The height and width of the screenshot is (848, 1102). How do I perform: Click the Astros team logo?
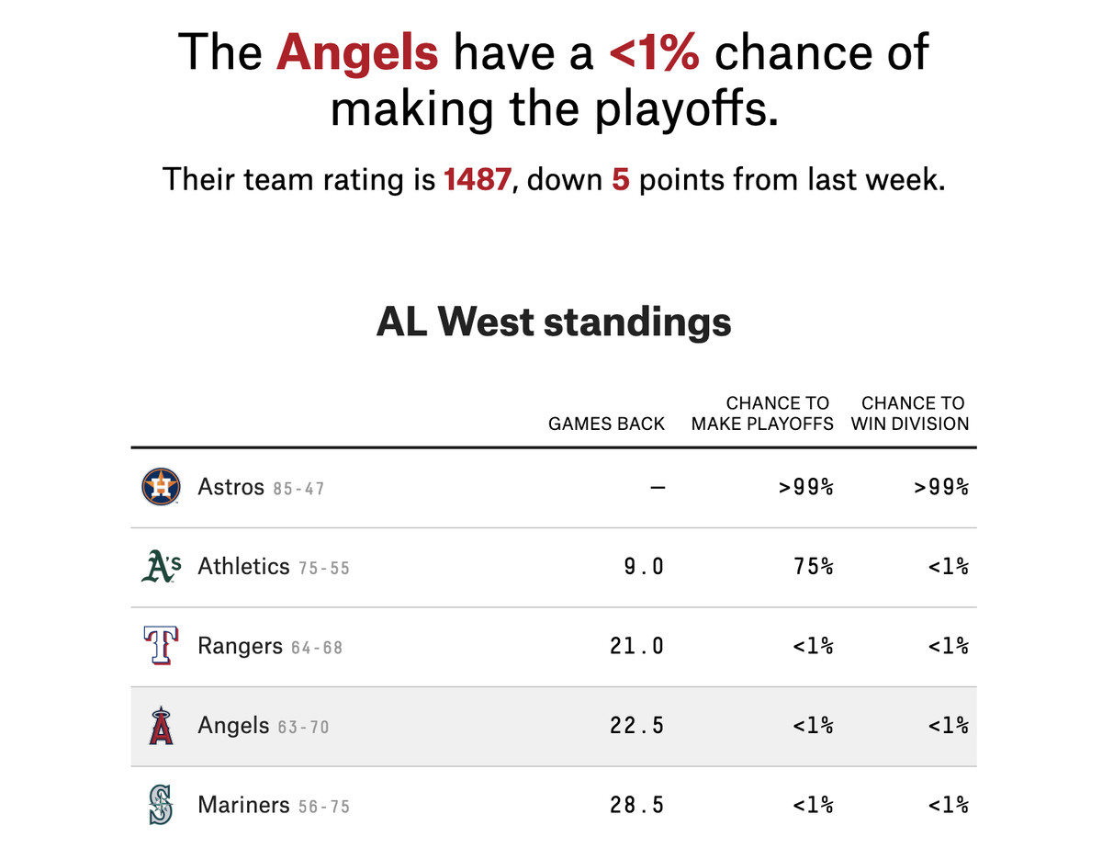(x=161, y=487)
